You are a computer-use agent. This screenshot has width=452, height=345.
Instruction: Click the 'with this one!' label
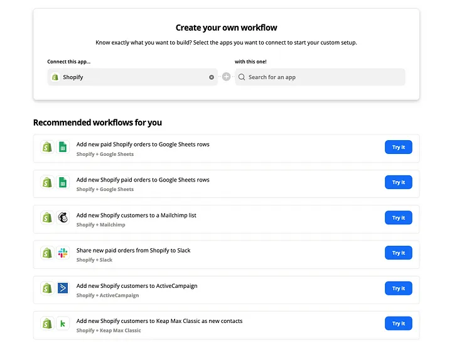pyautogui.click(x=250, y=62)
